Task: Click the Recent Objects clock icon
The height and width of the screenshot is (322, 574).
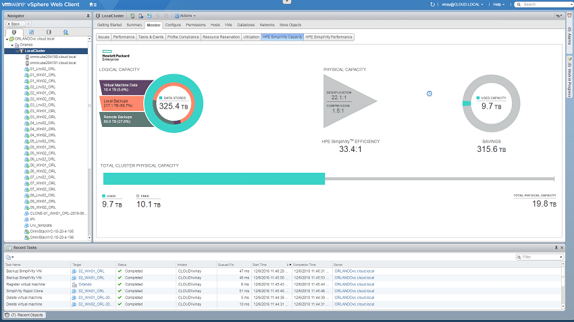Action: click(7, 315)
